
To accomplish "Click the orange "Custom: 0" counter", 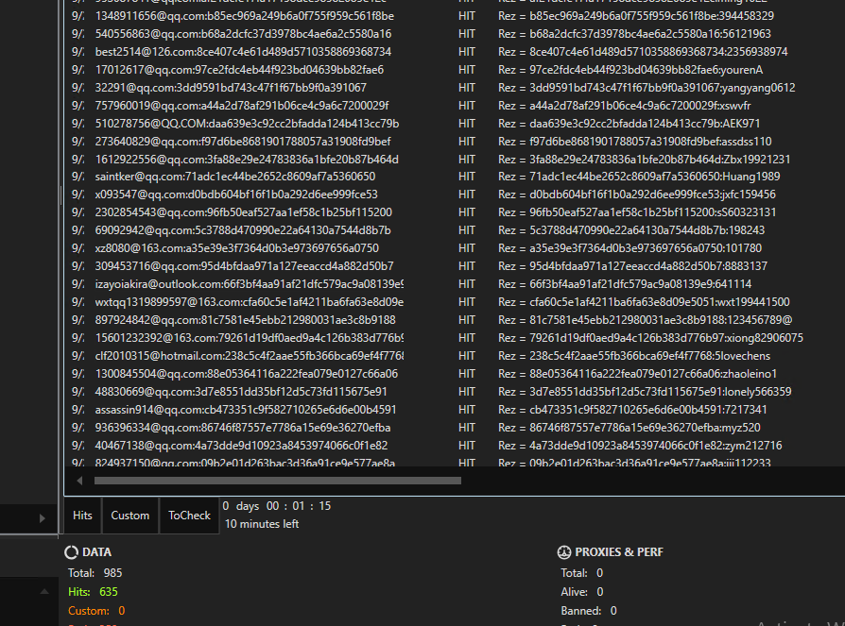I will tap(96, 610).
